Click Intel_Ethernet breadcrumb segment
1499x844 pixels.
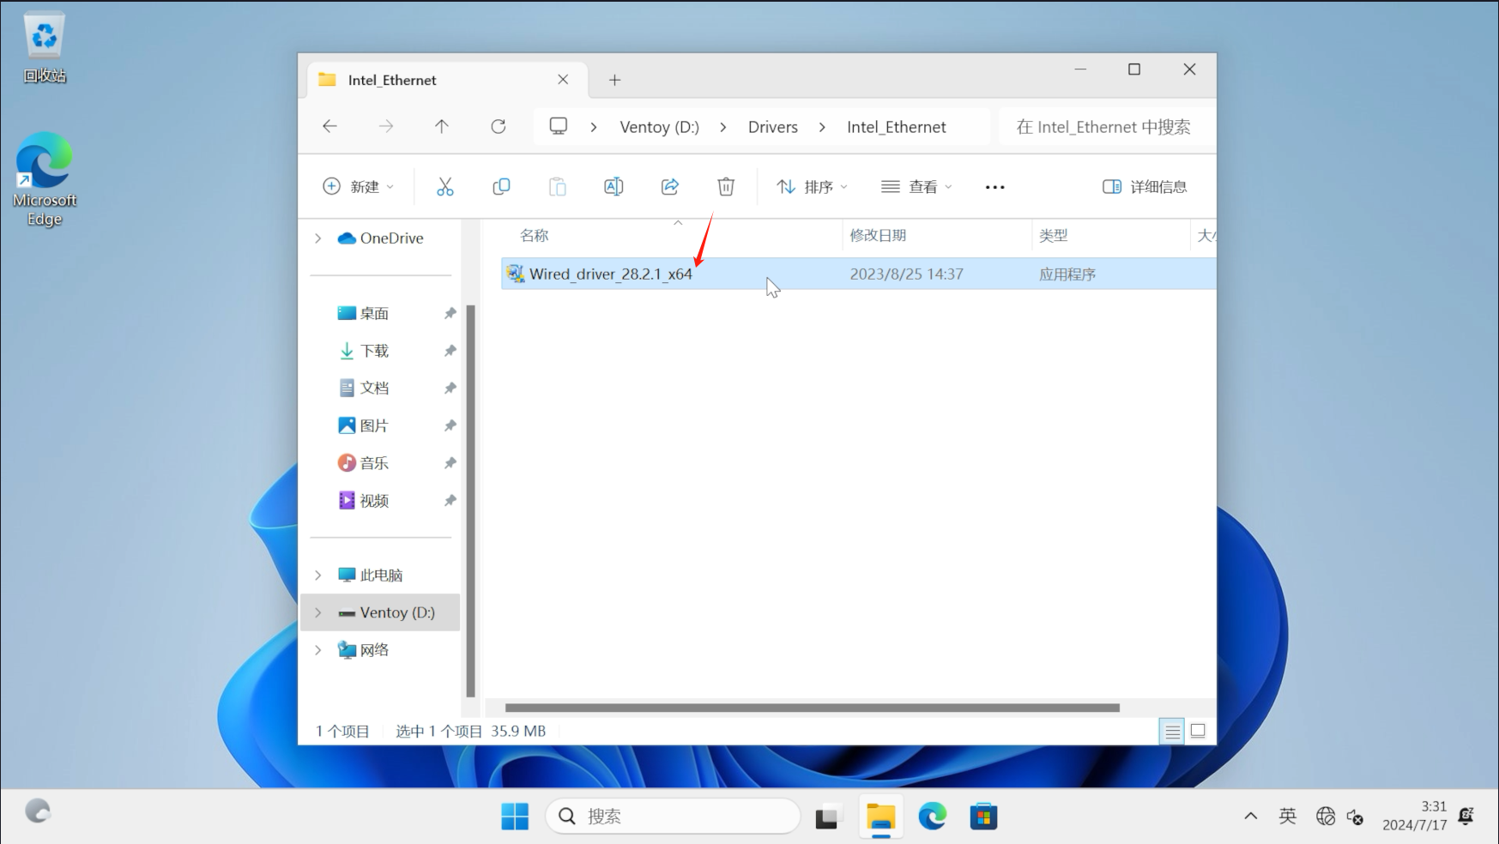click(896, 127)
